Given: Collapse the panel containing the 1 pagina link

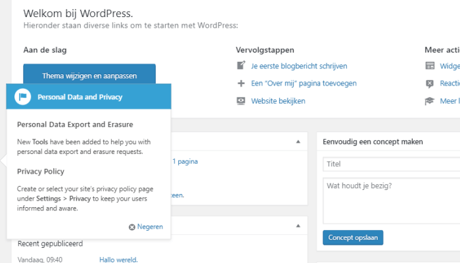Looking at the screenshot, I should (x=298, y=141).
